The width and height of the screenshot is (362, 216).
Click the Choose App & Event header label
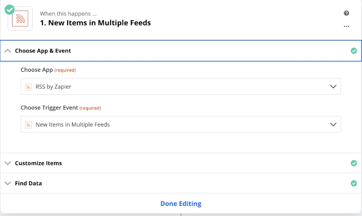[x=43, y=51]
